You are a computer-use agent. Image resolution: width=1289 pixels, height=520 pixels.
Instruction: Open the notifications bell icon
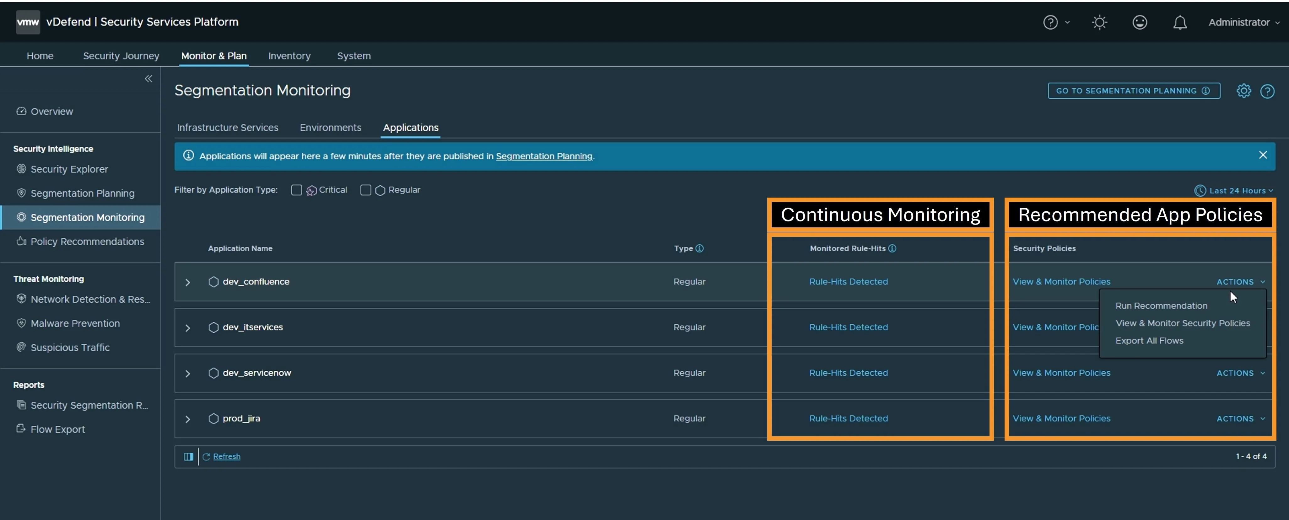tap(1179, 23)
